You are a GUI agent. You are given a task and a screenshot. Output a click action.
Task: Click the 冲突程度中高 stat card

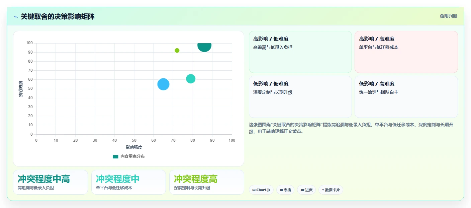[x=51, y=182]
